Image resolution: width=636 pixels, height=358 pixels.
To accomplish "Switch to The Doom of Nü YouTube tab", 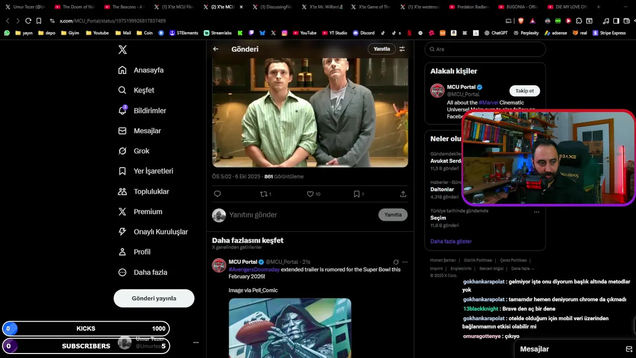I will (75, 7).
